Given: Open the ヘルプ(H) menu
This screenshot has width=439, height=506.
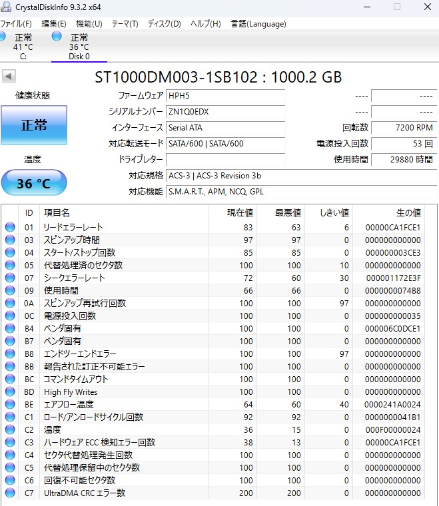Looking at the screenshot, I should [x=206, y=24].
